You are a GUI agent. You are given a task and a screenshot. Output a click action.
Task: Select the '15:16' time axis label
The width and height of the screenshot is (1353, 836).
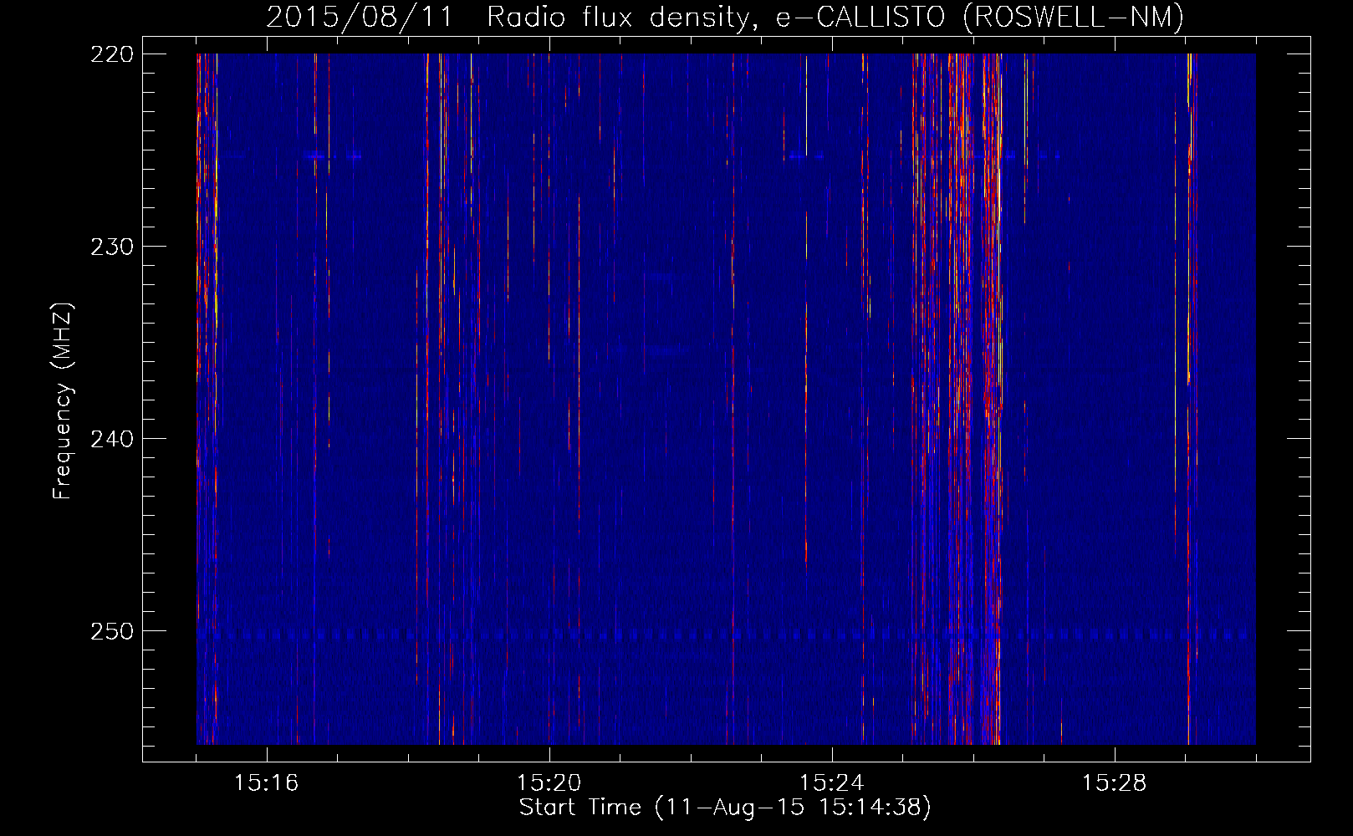point(266,783)
